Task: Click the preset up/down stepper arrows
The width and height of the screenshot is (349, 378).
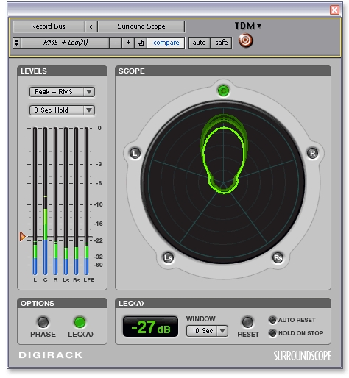Action: [x=17, y=43]
